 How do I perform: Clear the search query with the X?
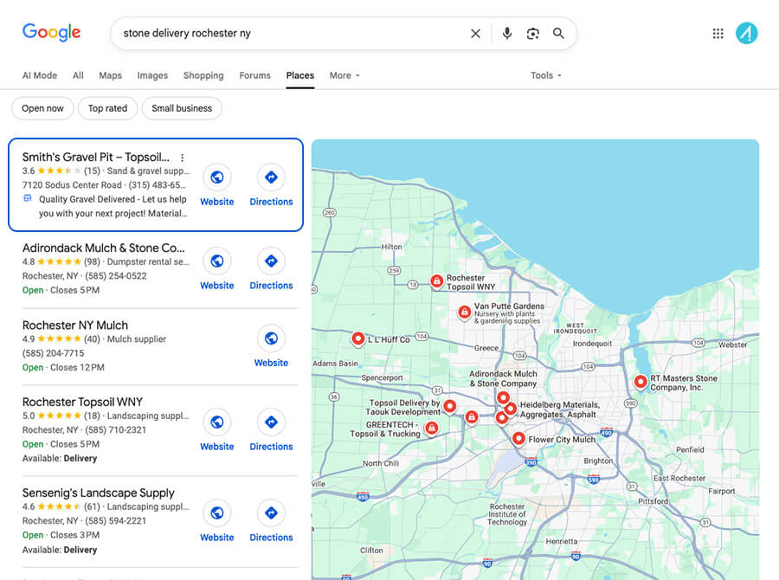tap(475, 33)
